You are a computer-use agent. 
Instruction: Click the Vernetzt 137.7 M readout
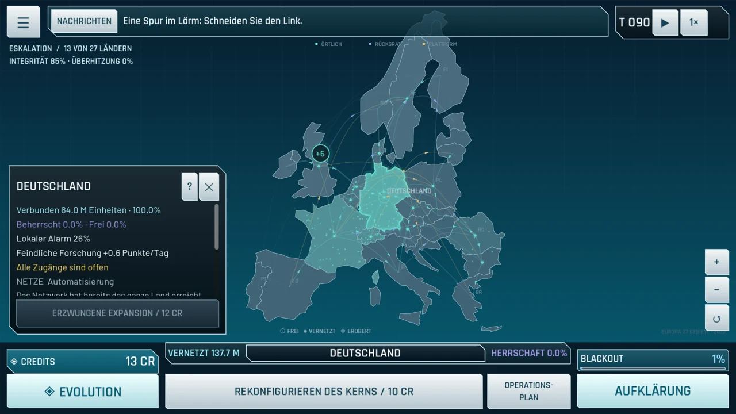click(204, 353)
